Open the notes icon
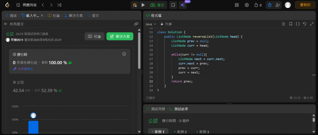Viewport: 318px width, 135px height. tap(173, 5)
